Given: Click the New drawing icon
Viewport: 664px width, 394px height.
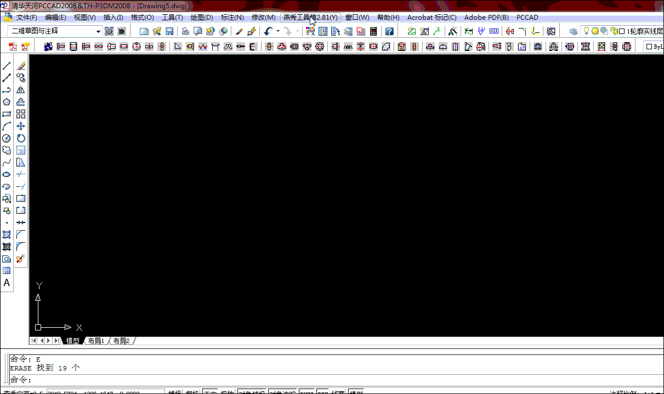Looking at the screenshot, I should point(144,31).
